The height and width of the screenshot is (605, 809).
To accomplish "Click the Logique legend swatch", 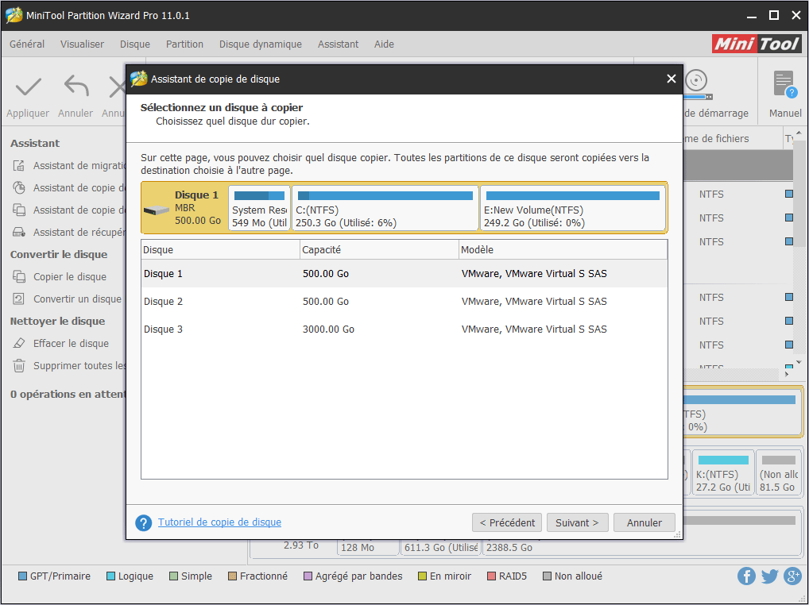I will click(110, 576).
